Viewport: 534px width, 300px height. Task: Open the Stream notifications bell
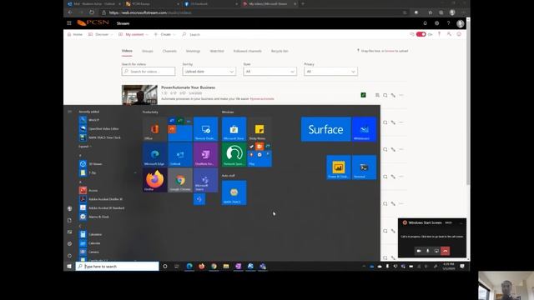tap(425, 23)
